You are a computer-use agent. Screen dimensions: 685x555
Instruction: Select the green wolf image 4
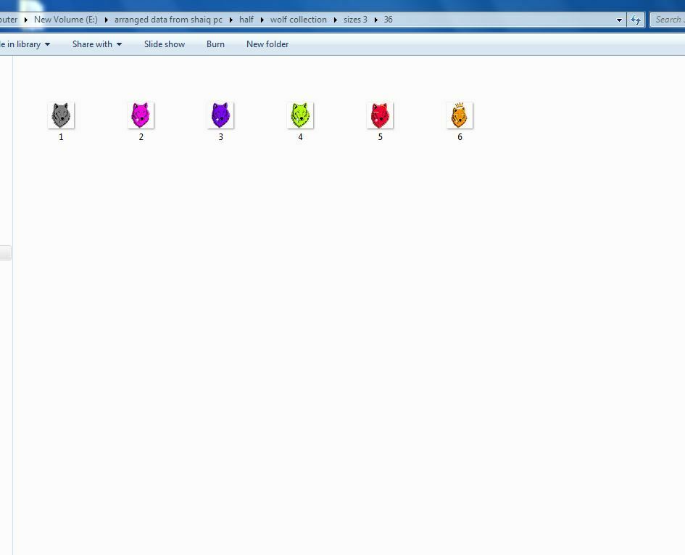[x=300, y=115]
